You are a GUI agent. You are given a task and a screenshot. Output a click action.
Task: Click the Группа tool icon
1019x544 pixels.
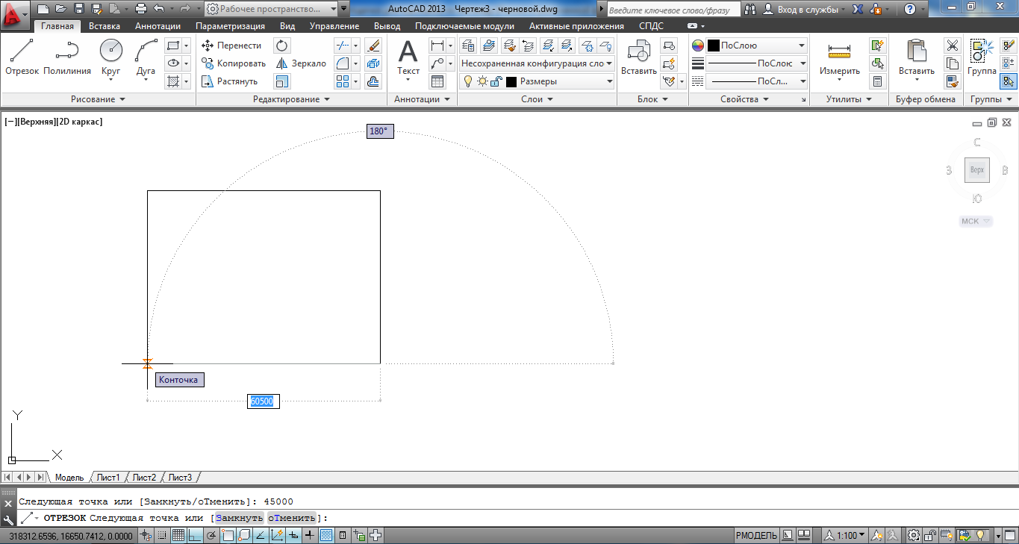[982, 58]
